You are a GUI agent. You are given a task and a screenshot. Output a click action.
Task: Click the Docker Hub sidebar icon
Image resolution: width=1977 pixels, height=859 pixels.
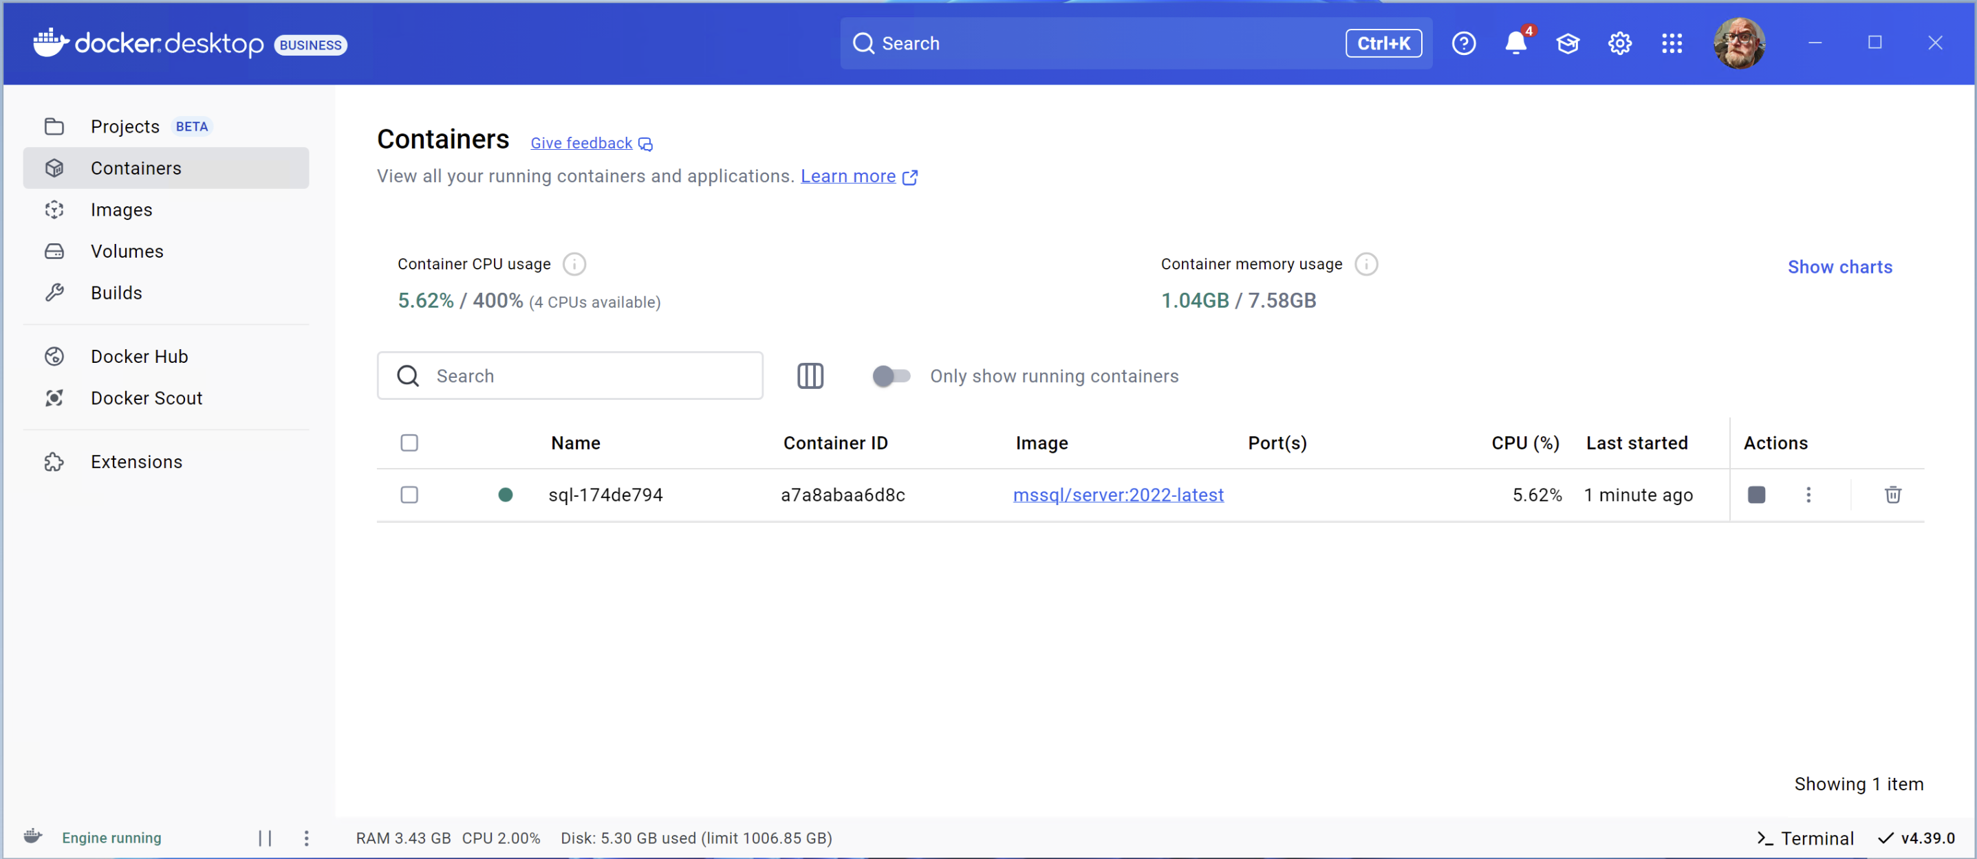54,356
